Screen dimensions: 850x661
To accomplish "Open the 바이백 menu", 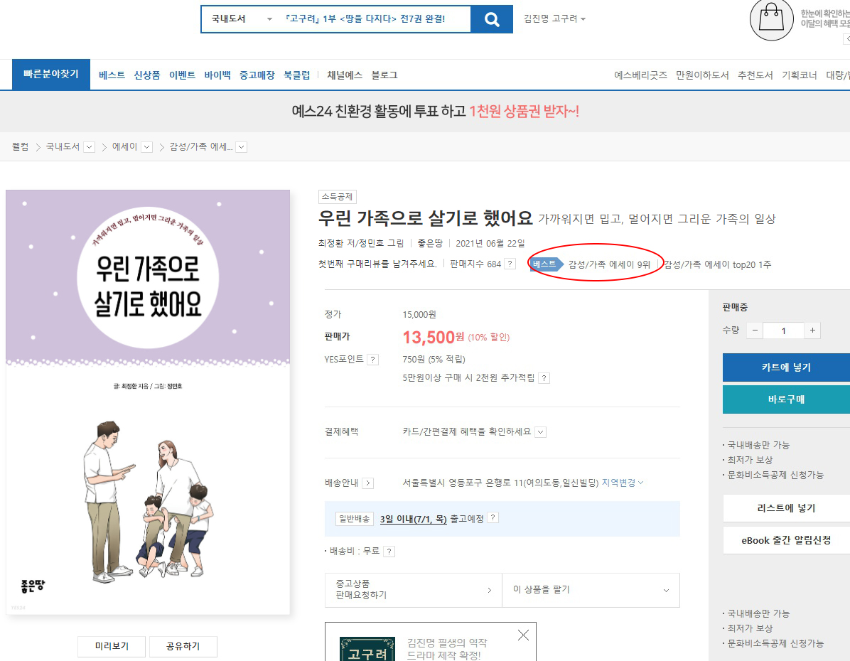I will click(x=217, y=75).
